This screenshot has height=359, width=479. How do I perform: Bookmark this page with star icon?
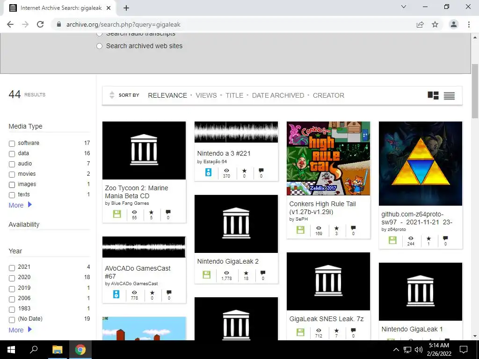point(435,24)
